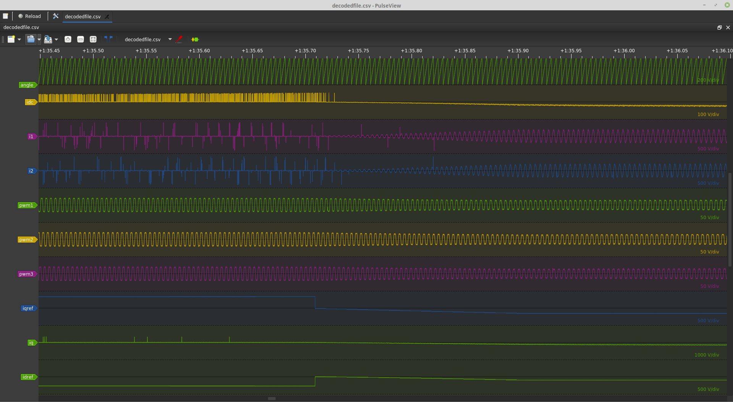The image size is (733, 402).
Task: Open the probe channel configuration icon
Action: (179, 39)
